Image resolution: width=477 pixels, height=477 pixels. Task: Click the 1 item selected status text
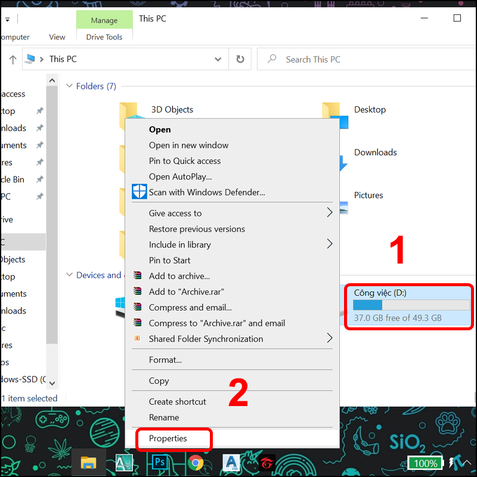tap(29, 398)
